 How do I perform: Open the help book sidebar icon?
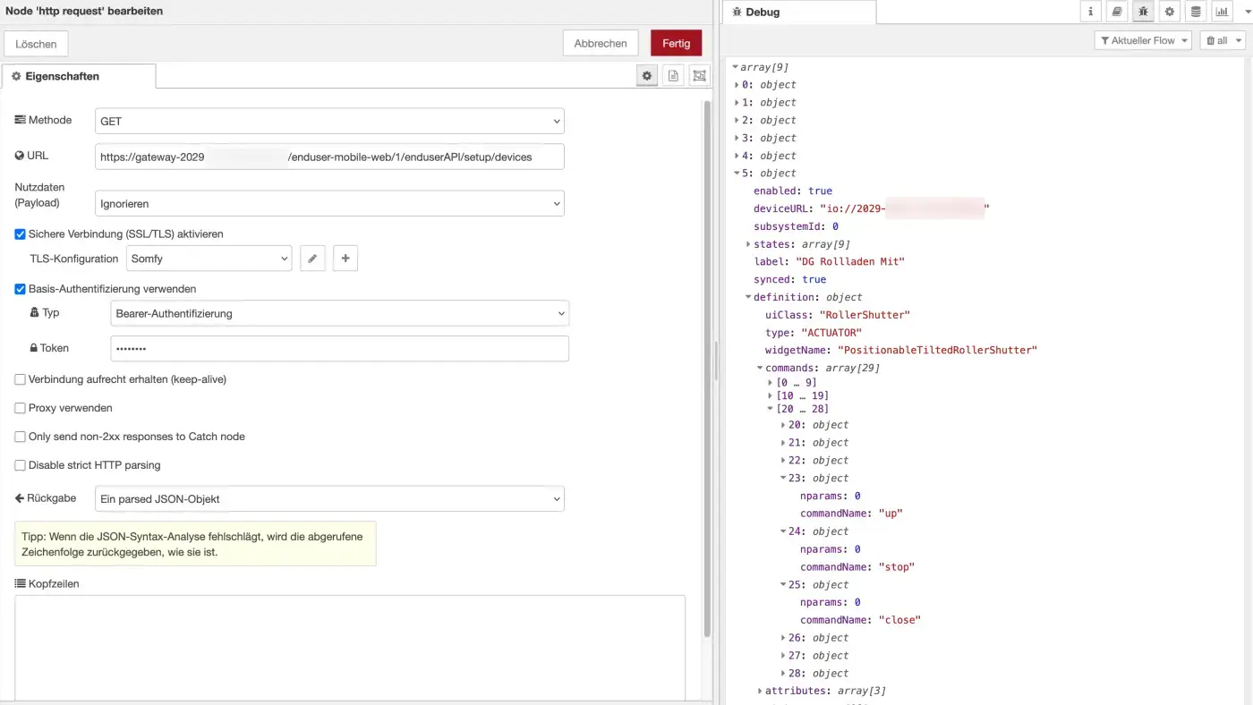pos(1116,12)
